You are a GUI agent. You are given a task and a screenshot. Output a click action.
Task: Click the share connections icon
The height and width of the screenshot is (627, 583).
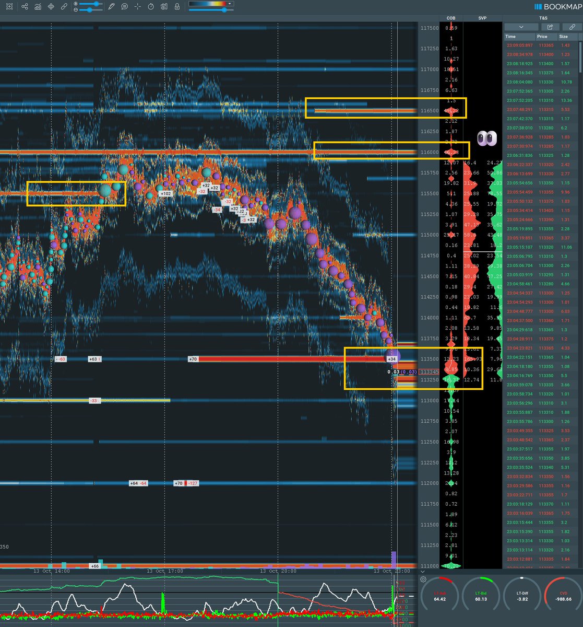coord(25,6)
